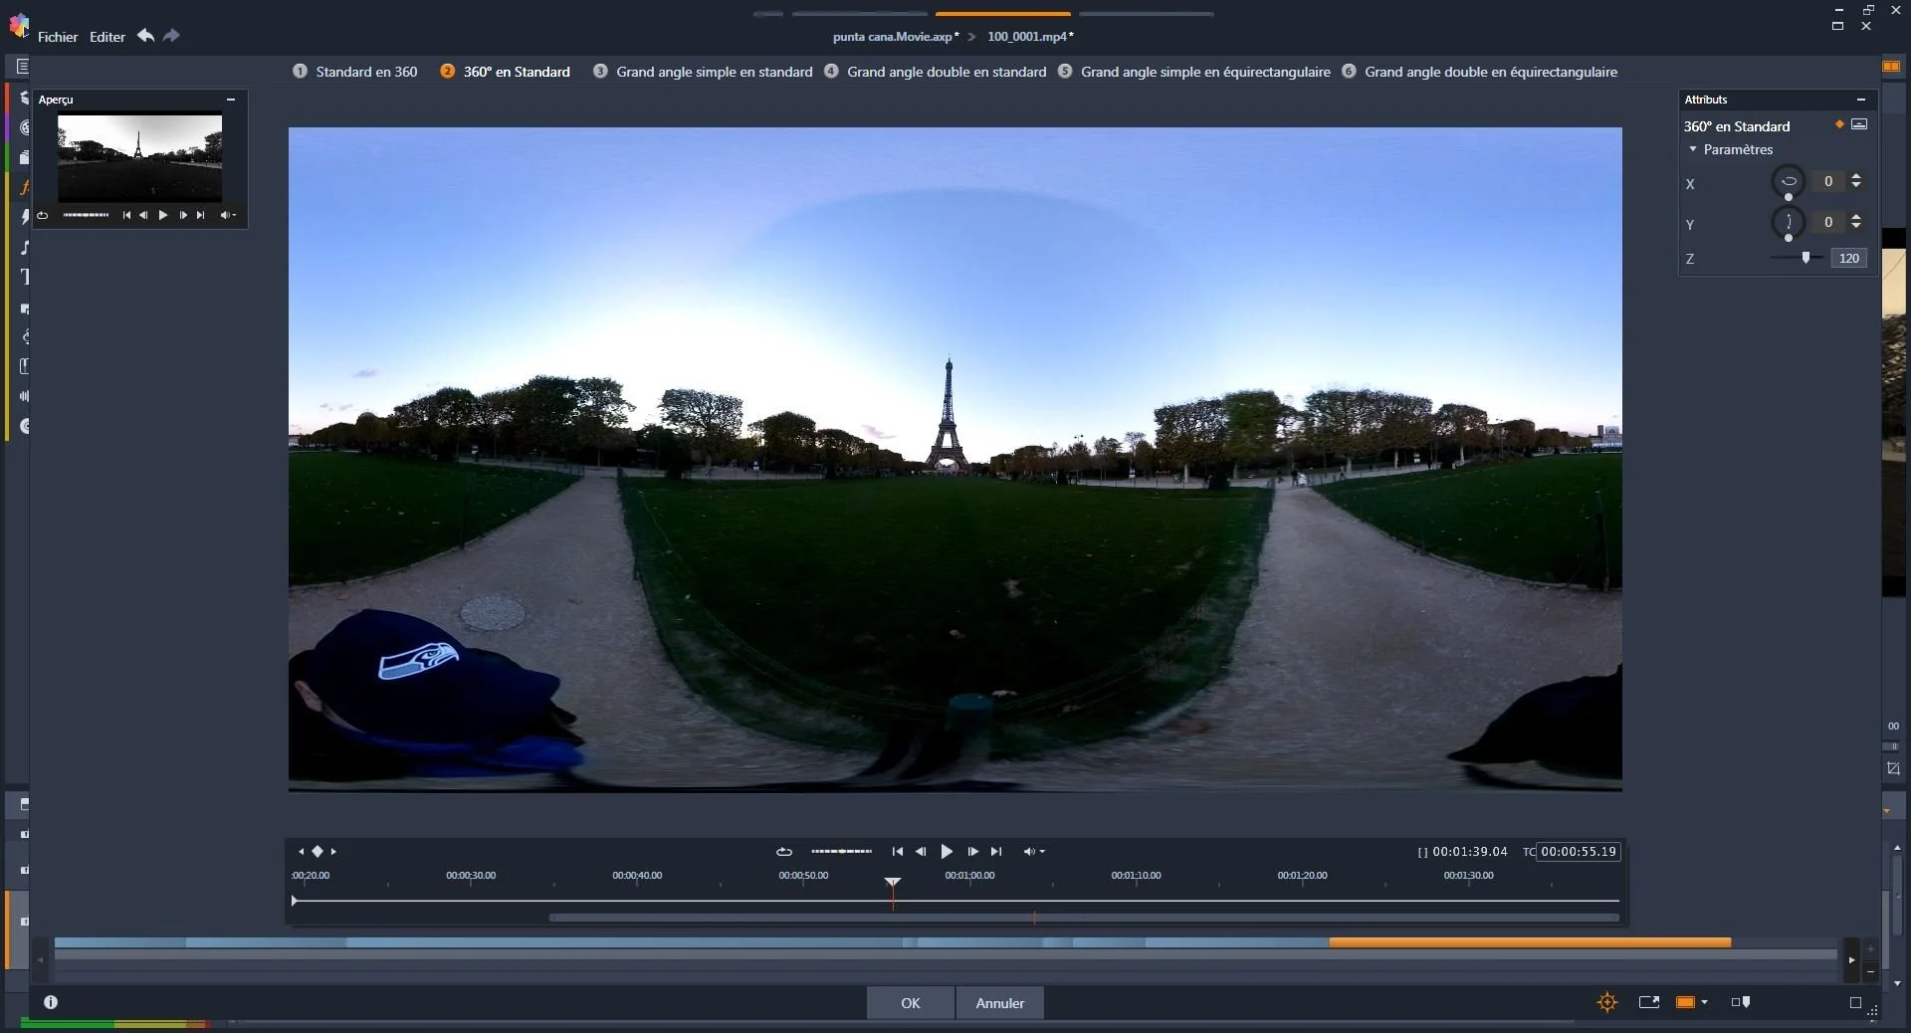Open the Fichier menu
1911x1033 pixels.
pyautogui.click(x=58, y=37)
